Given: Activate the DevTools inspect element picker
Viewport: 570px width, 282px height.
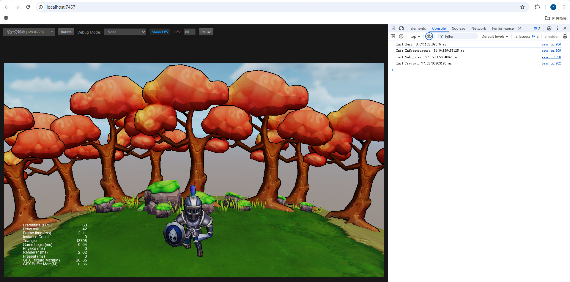Looking at the screenshot, I should tap(393, 28).
